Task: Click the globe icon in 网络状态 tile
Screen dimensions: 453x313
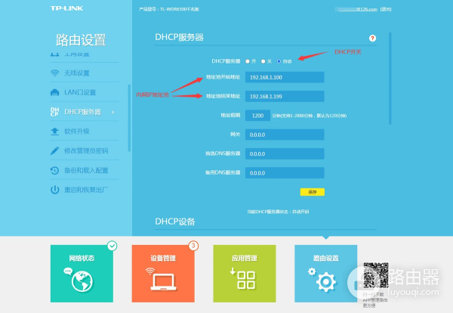Action: tap(82, 281)
